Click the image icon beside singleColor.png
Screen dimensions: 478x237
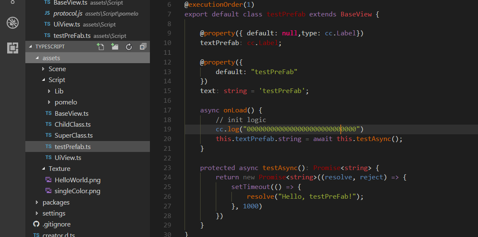click(x=49, y=191)
